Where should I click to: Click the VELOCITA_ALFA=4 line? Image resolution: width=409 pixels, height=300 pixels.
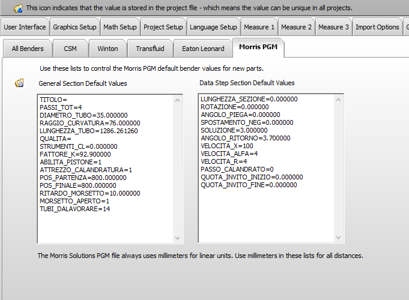click(229, 154)
